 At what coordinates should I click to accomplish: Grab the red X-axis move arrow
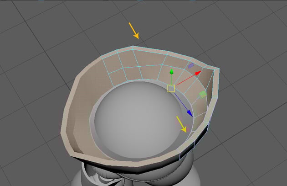coord(198,73)
